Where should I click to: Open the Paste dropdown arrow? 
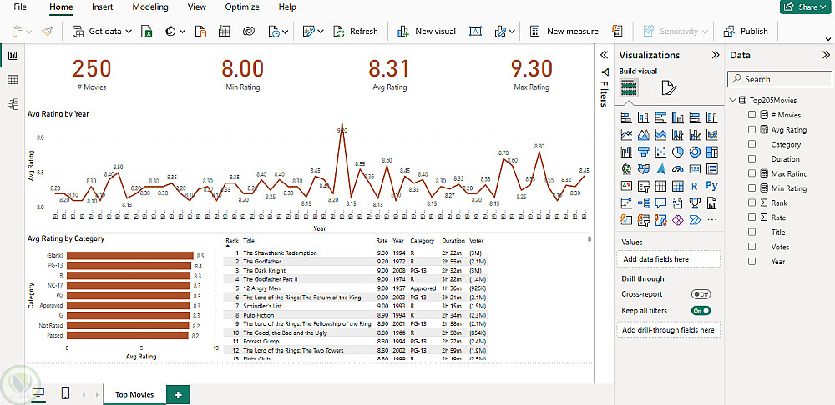click(29, 32)
